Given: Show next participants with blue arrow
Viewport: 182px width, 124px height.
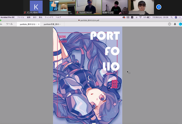Looking at the screenshot, I should tap(159, 7).
